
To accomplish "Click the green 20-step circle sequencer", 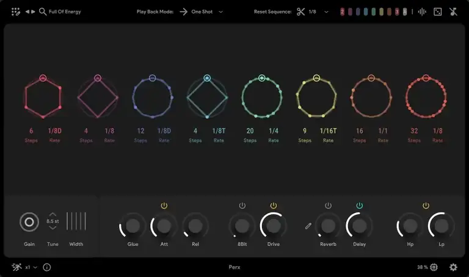I will click(262, 98).
